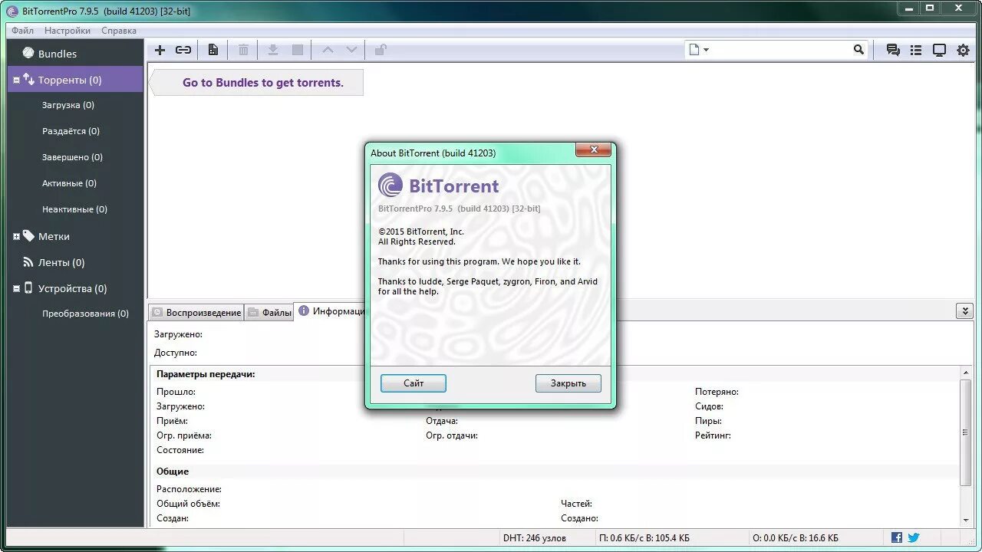Select Раздаётся (0) category
This screenshot has height=552, width=982.
(x=71, y=131)
